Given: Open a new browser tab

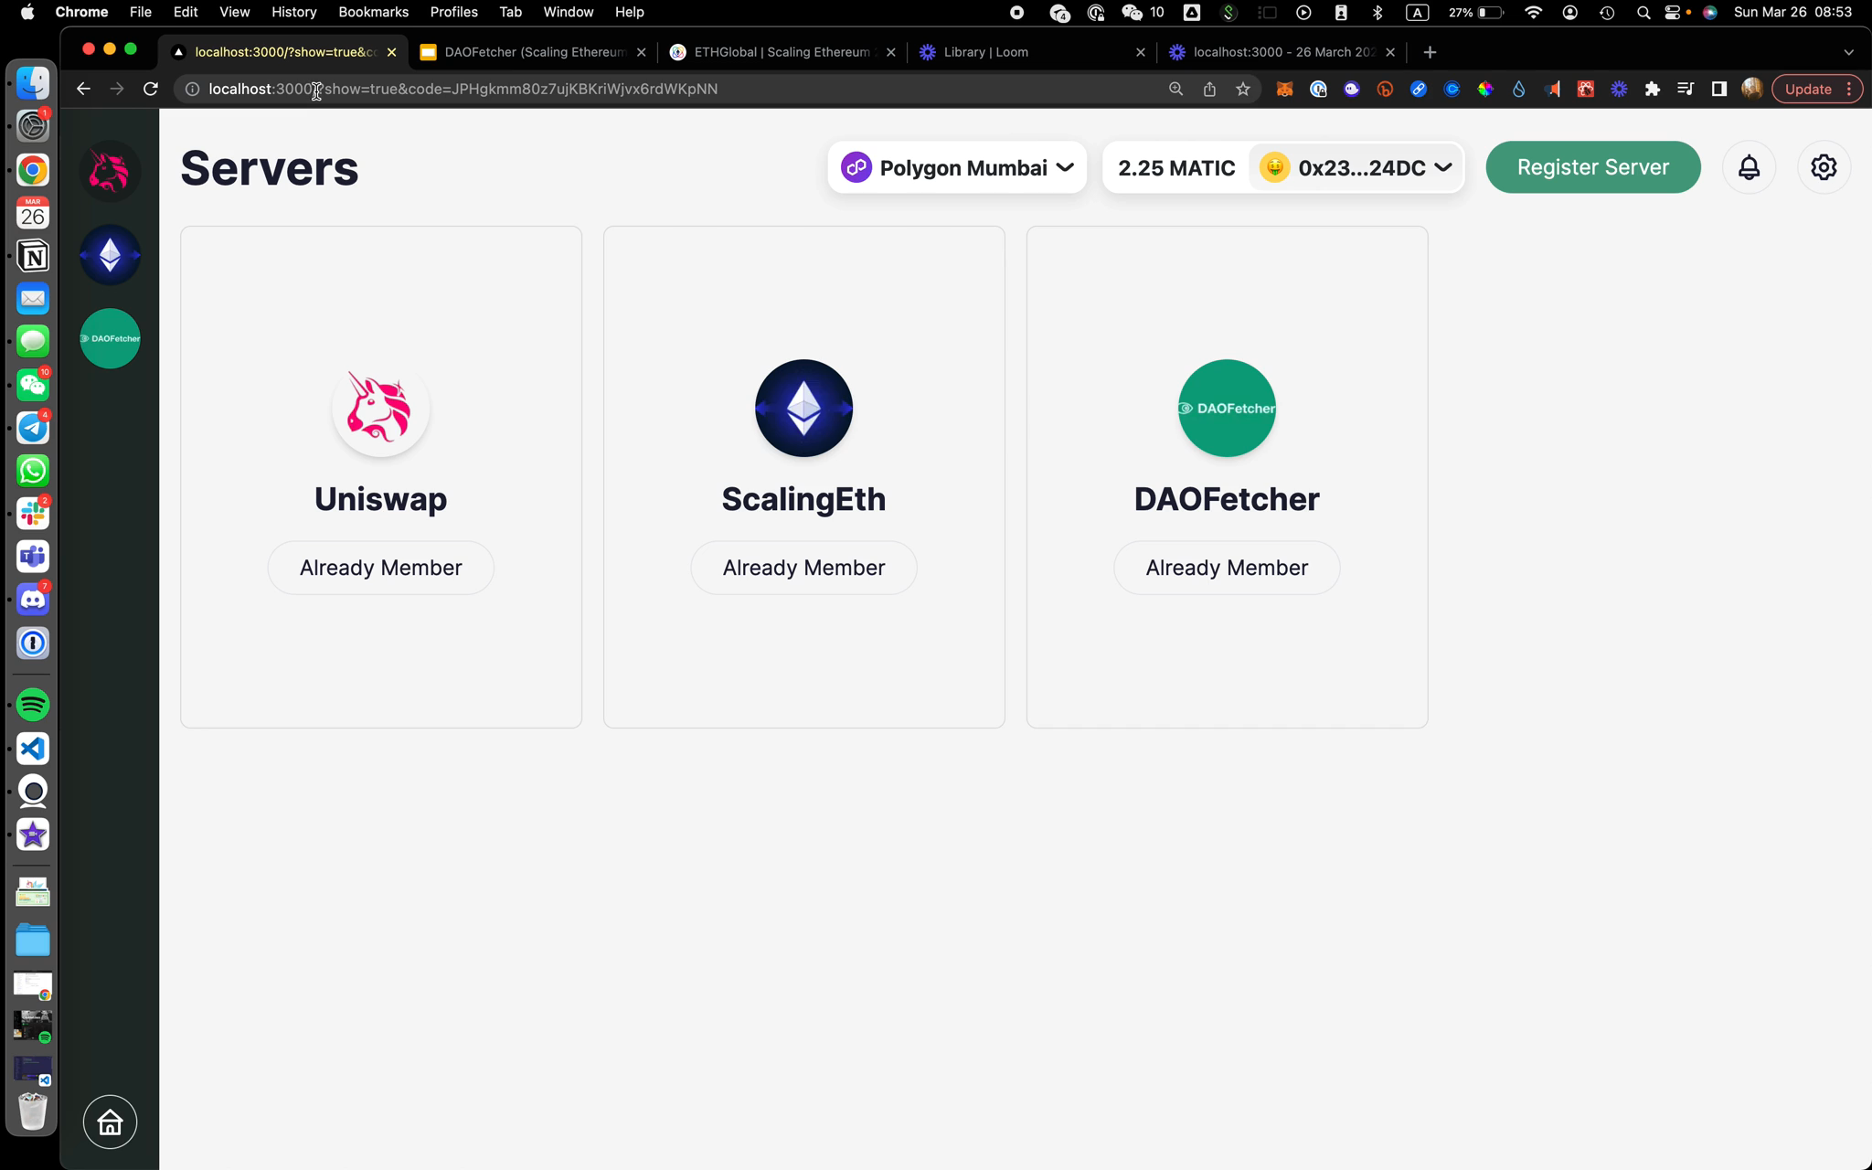Looking at the screenshot, I should (1430, 52).
